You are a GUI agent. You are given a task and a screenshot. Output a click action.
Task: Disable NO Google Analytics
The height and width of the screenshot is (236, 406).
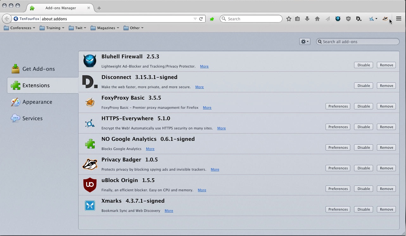[x=364, y=147]
